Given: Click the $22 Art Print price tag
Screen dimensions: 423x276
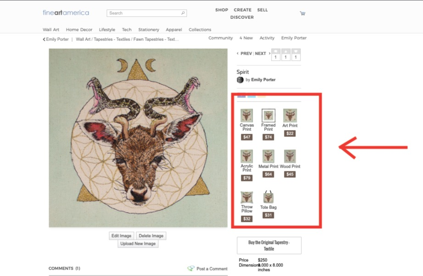Looking at the screenshot, I should [x=290, y=134].
